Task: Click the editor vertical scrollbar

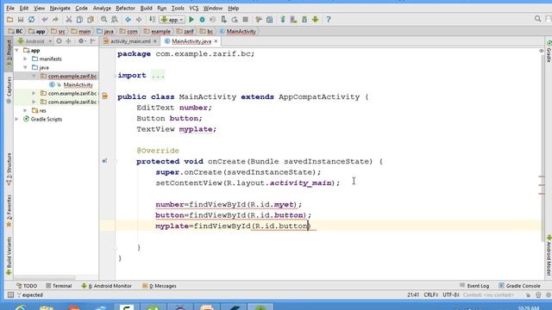Action: (x=542, y=147)
